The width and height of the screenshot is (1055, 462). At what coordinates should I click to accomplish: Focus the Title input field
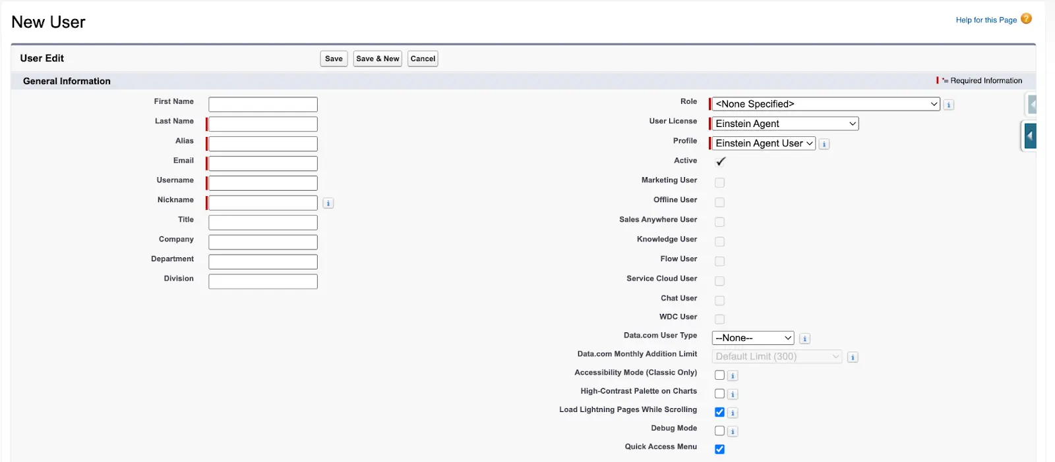click(263, 222)
